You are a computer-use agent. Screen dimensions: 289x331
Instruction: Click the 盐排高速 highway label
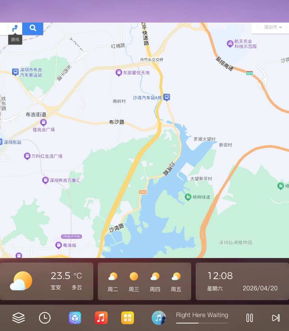[225, 64]
